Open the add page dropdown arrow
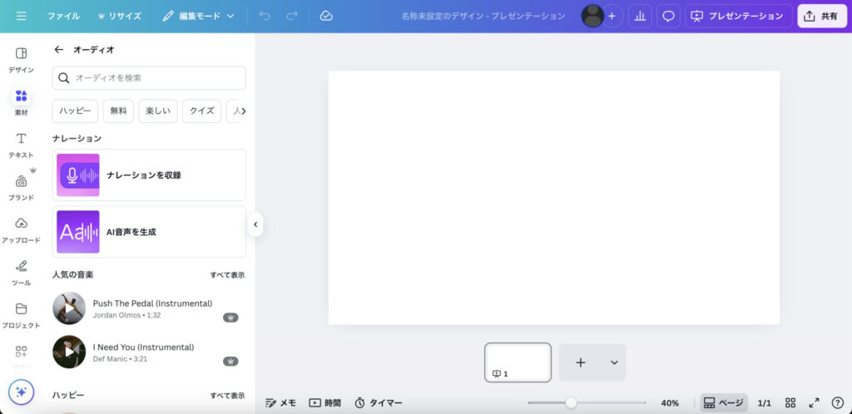Viewport: 852px width, 414px height. [x=614, y=362]
